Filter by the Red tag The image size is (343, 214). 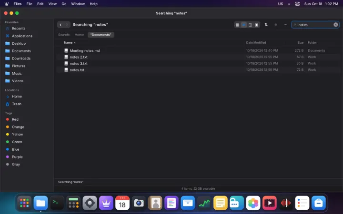click(x=27, y=119)
